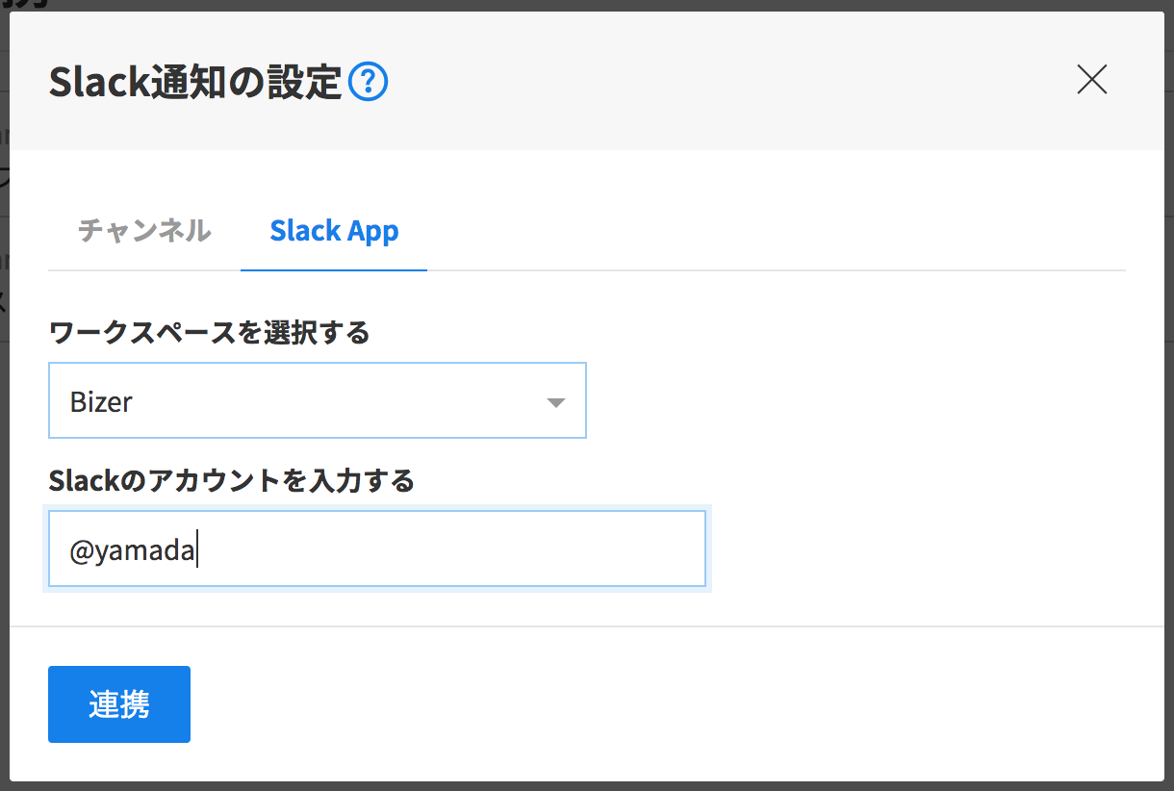Click empty area right of workspace dropdown
This screenshot has height=791, width=1174.
847,400
